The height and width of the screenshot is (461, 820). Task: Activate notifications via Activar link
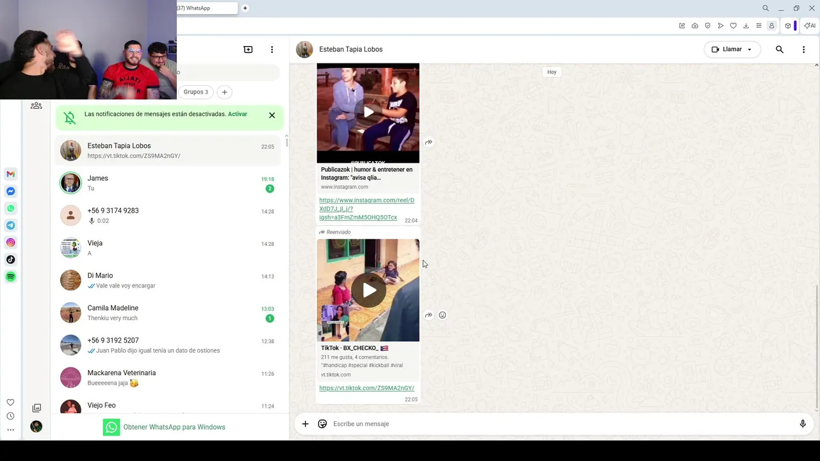coord(238,114)
